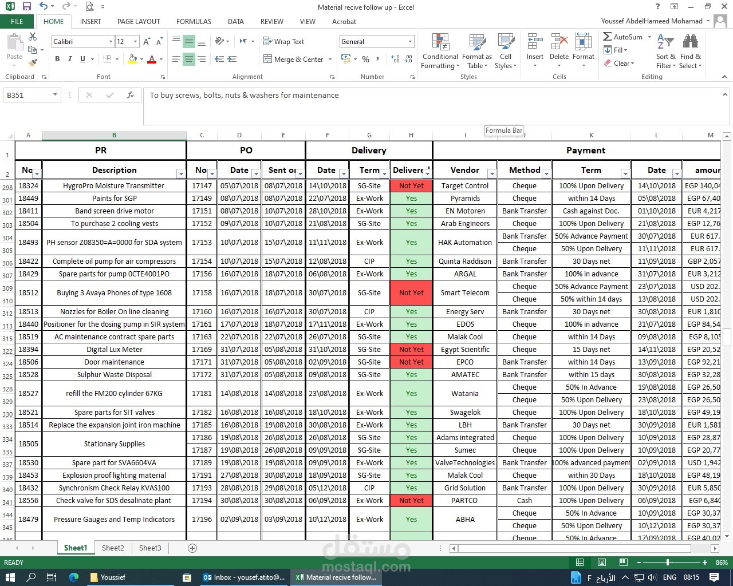Select the Format as Table icon
The height and width of the screenshot is (586, 733).
click(477, 50)
